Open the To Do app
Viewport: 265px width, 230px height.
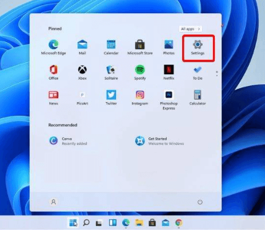[x=198, y=72]
